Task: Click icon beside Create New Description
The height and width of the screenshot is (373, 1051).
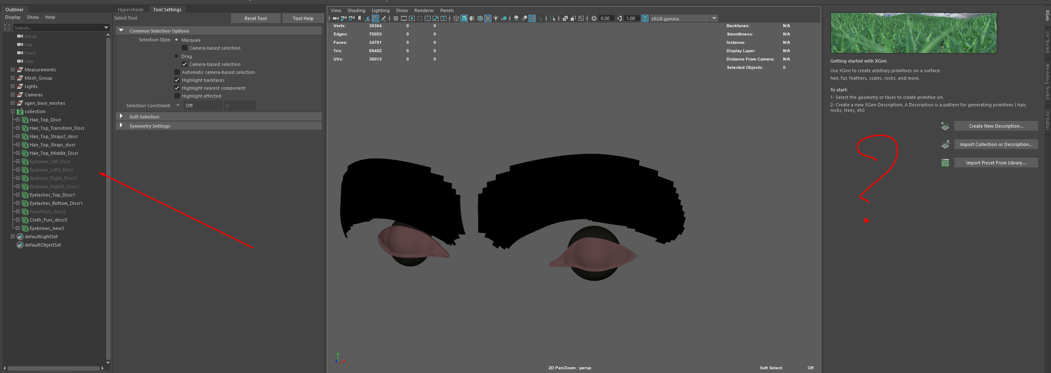Action: [x=945, y=126]
